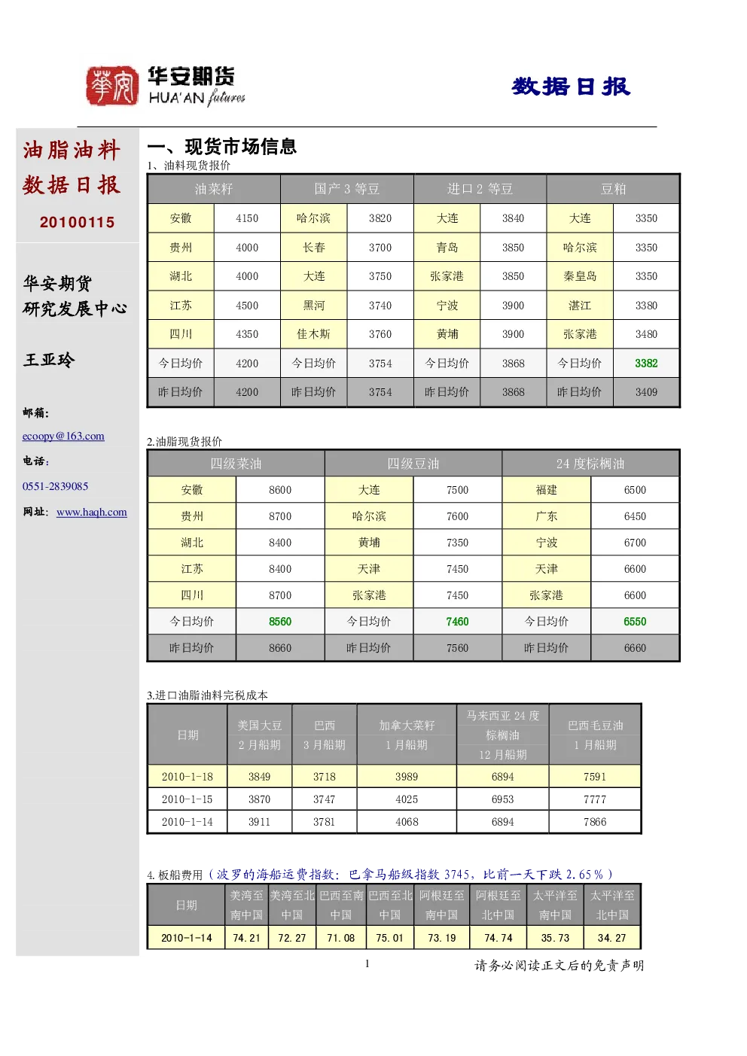Click the 豆粕 column header
This screenshot has width=747, height=1056.
point(614,189)
